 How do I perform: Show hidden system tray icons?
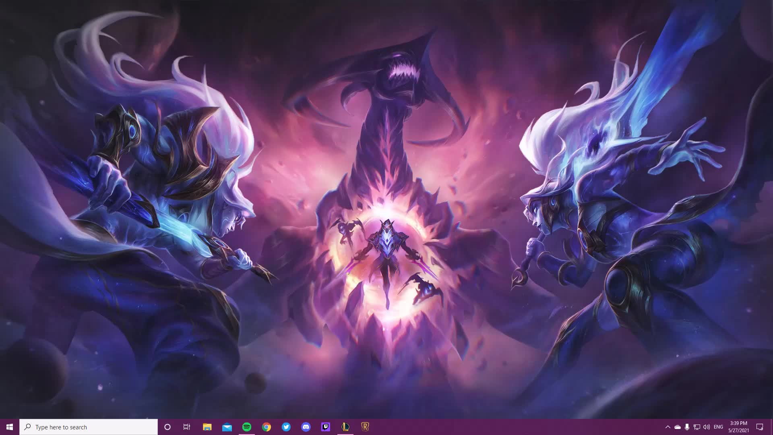tap(668, 427)
